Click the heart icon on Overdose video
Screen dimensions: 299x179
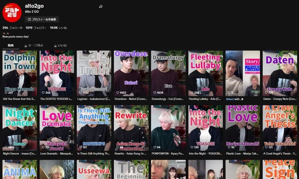(x=118, y=93)
